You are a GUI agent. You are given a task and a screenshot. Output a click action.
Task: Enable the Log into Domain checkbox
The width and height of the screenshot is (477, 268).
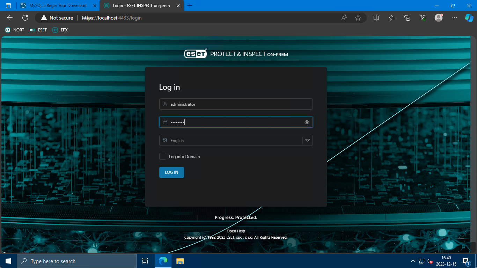(163, 156)
